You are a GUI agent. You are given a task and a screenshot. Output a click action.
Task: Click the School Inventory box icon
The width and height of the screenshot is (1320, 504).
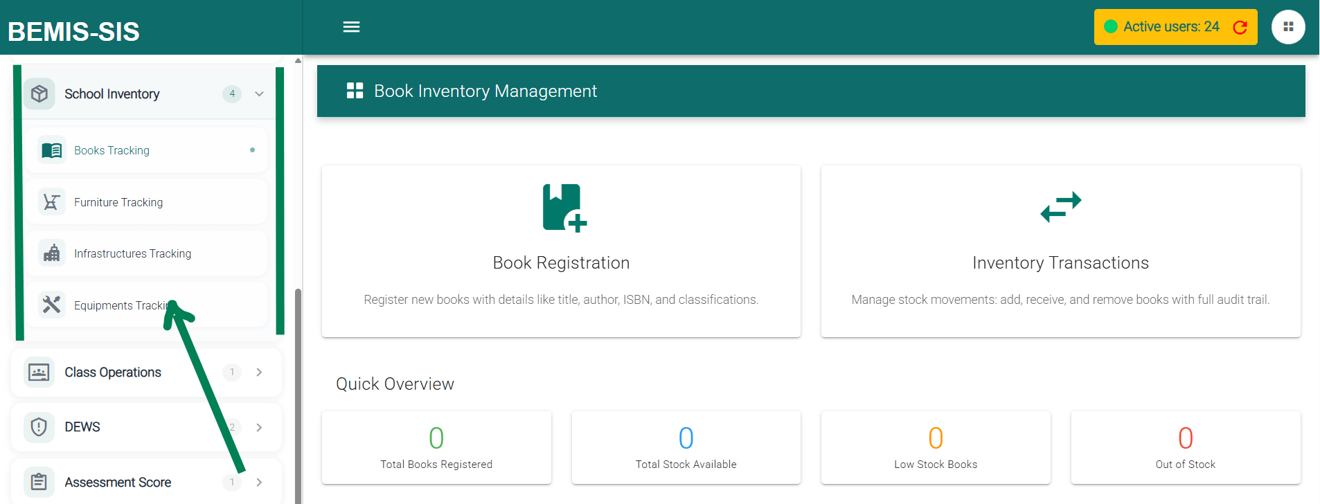(x=39, y=93)
